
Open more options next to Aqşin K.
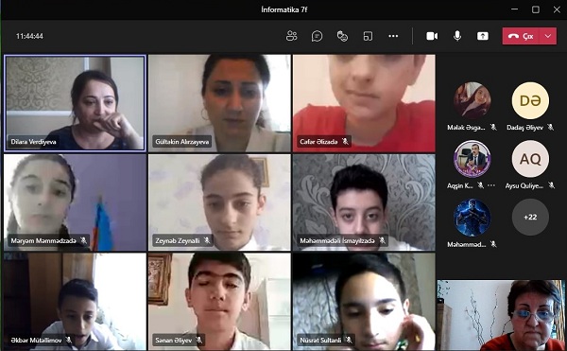(491, 185)
